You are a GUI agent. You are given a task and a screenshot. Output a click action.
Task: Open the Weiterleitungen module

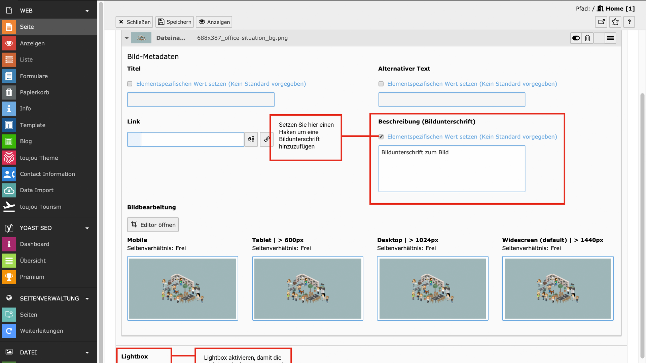[41, 331]
